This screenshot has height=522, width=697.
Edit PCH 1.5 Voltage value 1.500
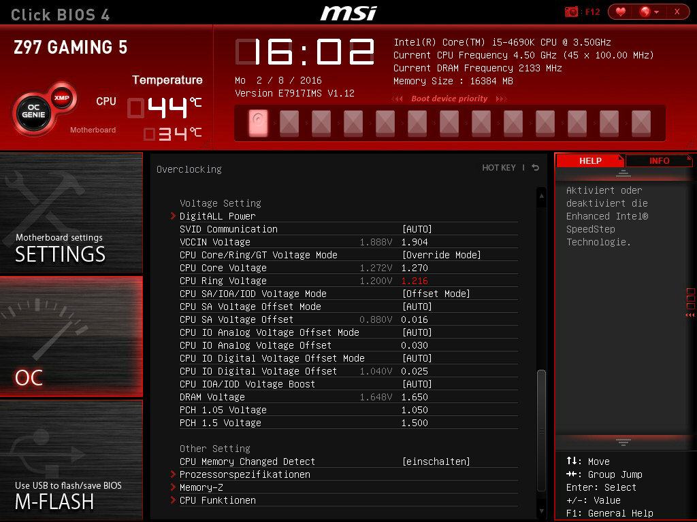click(415, 423)
